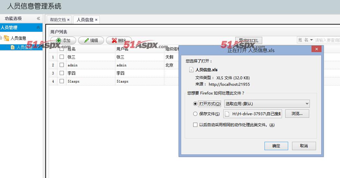Click the admin name cell in row 2
The width and height of the screenshot is (340, 178).
pos(91,65)
